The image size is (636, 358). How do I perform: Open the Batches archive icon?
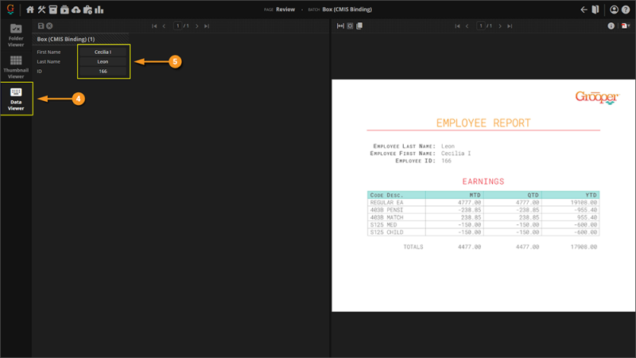coord(52,10)
